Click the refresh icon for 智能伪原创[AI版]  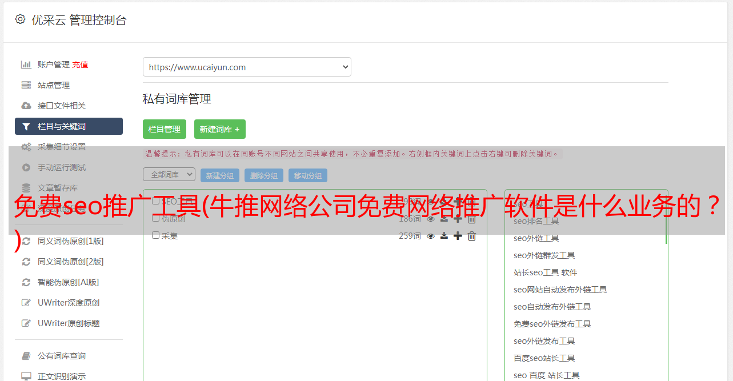[x=26, y=282]
